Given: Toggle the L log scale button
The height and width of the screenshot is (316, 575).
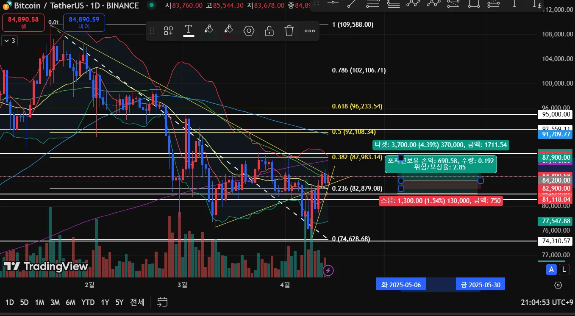Looking at the screenshot, I should (564, 269).
